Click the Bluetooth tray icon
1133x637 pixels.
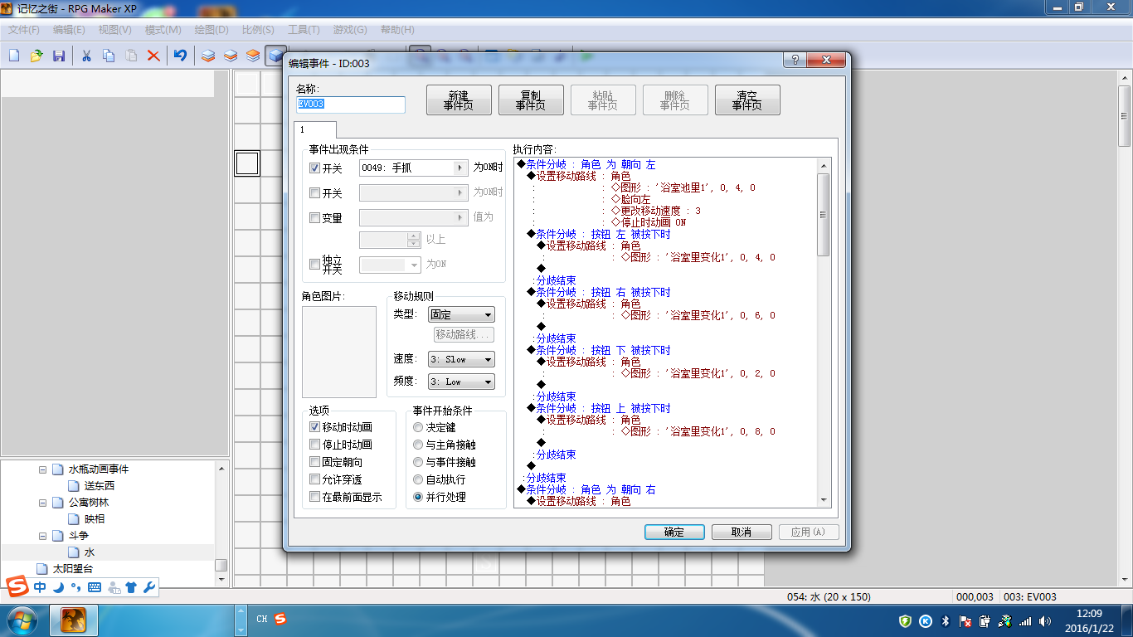click(945, 620)
